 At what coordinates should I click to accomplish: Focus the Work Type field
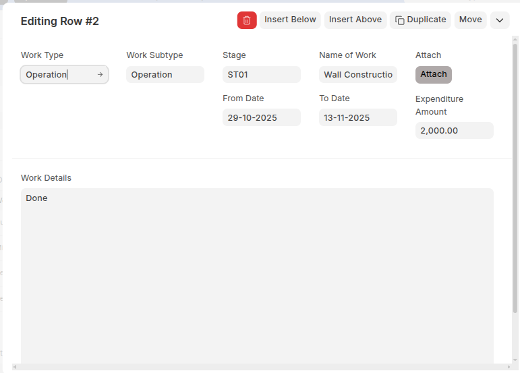click(57, 75)
